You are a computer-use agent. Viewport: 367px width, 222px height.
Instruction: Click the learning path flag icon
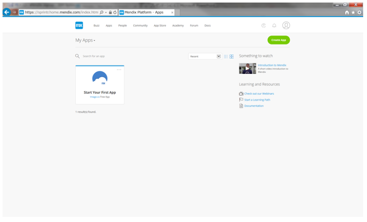point(241,99)
